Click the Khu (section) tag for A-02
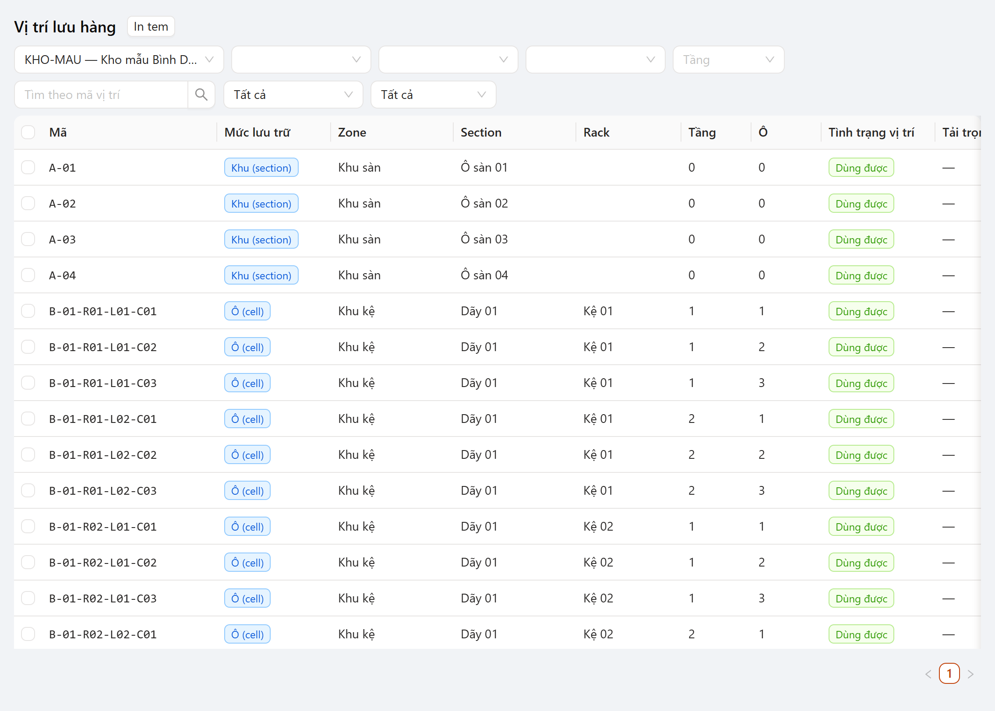 point(261,204)
